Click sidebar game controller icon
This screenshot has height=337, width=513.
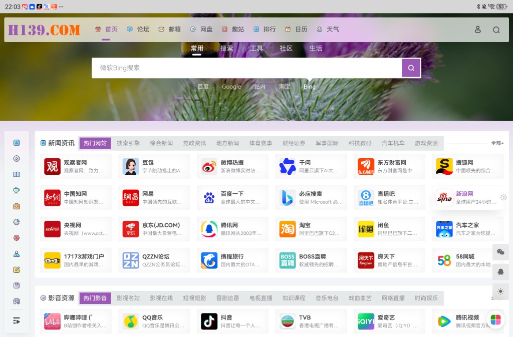pos(17,301)
